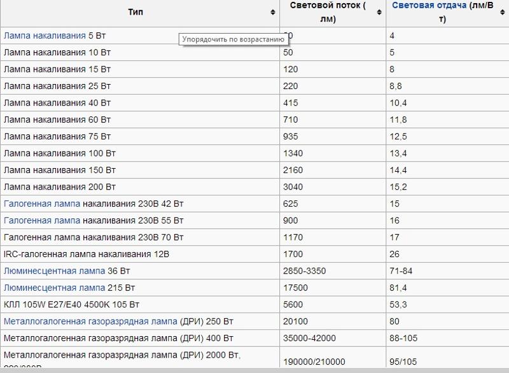Click the Световой поток column header text
The height and width of the screenshot is (373, 509).
[328, 12]
